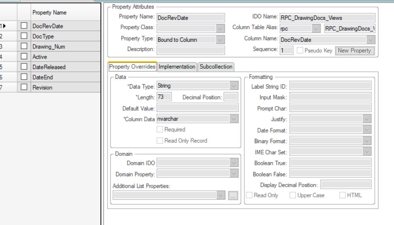Tick the checkbox for Active row

click(x=24, y=57)
